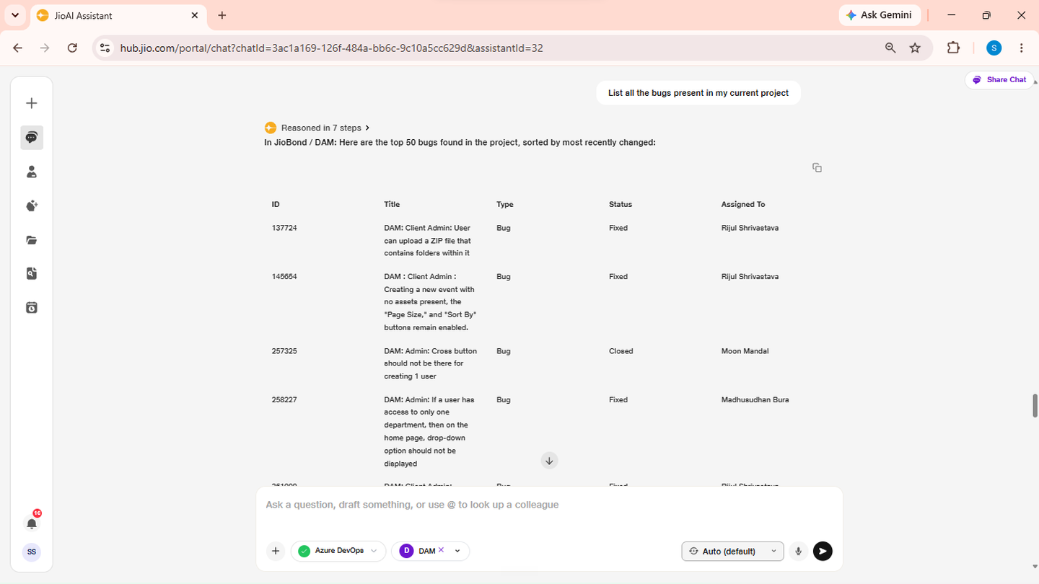Jump to the bottom with the down-arrow button
The height and width of the screenshot is (584, 1039).
[549, 461]
